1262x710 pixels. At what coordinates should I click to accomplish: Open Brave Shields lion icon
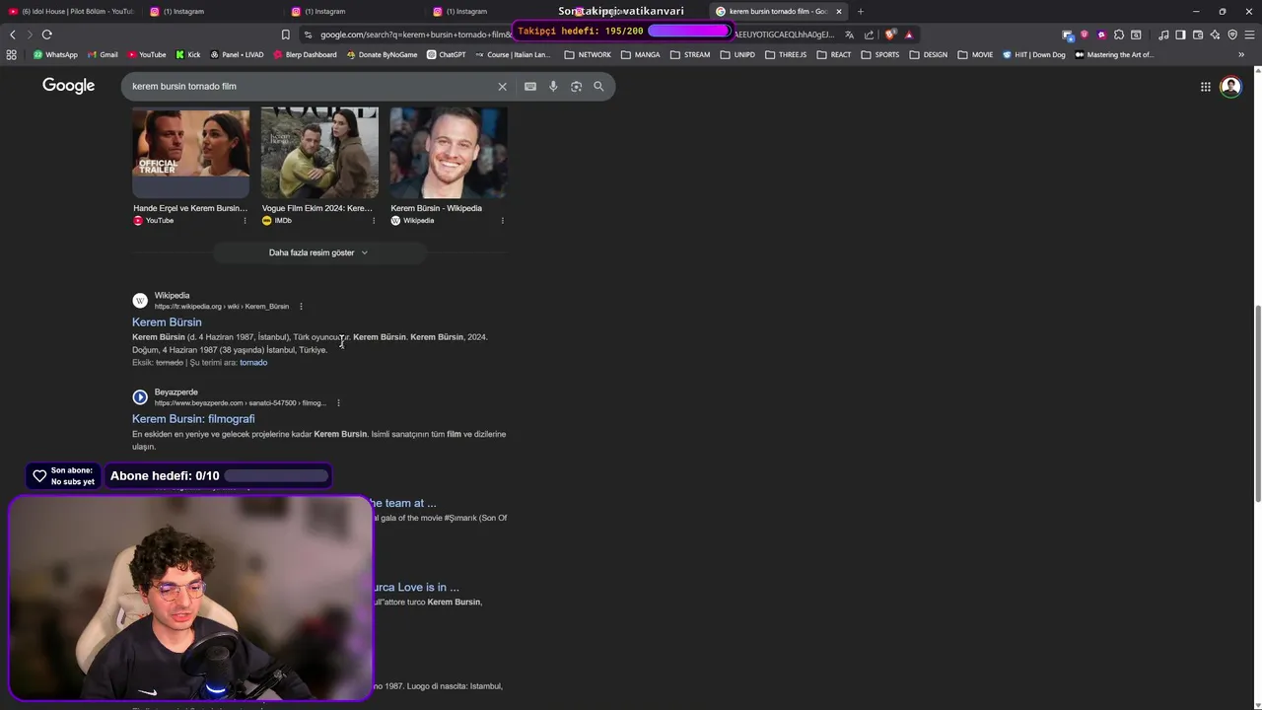point(890,35)
